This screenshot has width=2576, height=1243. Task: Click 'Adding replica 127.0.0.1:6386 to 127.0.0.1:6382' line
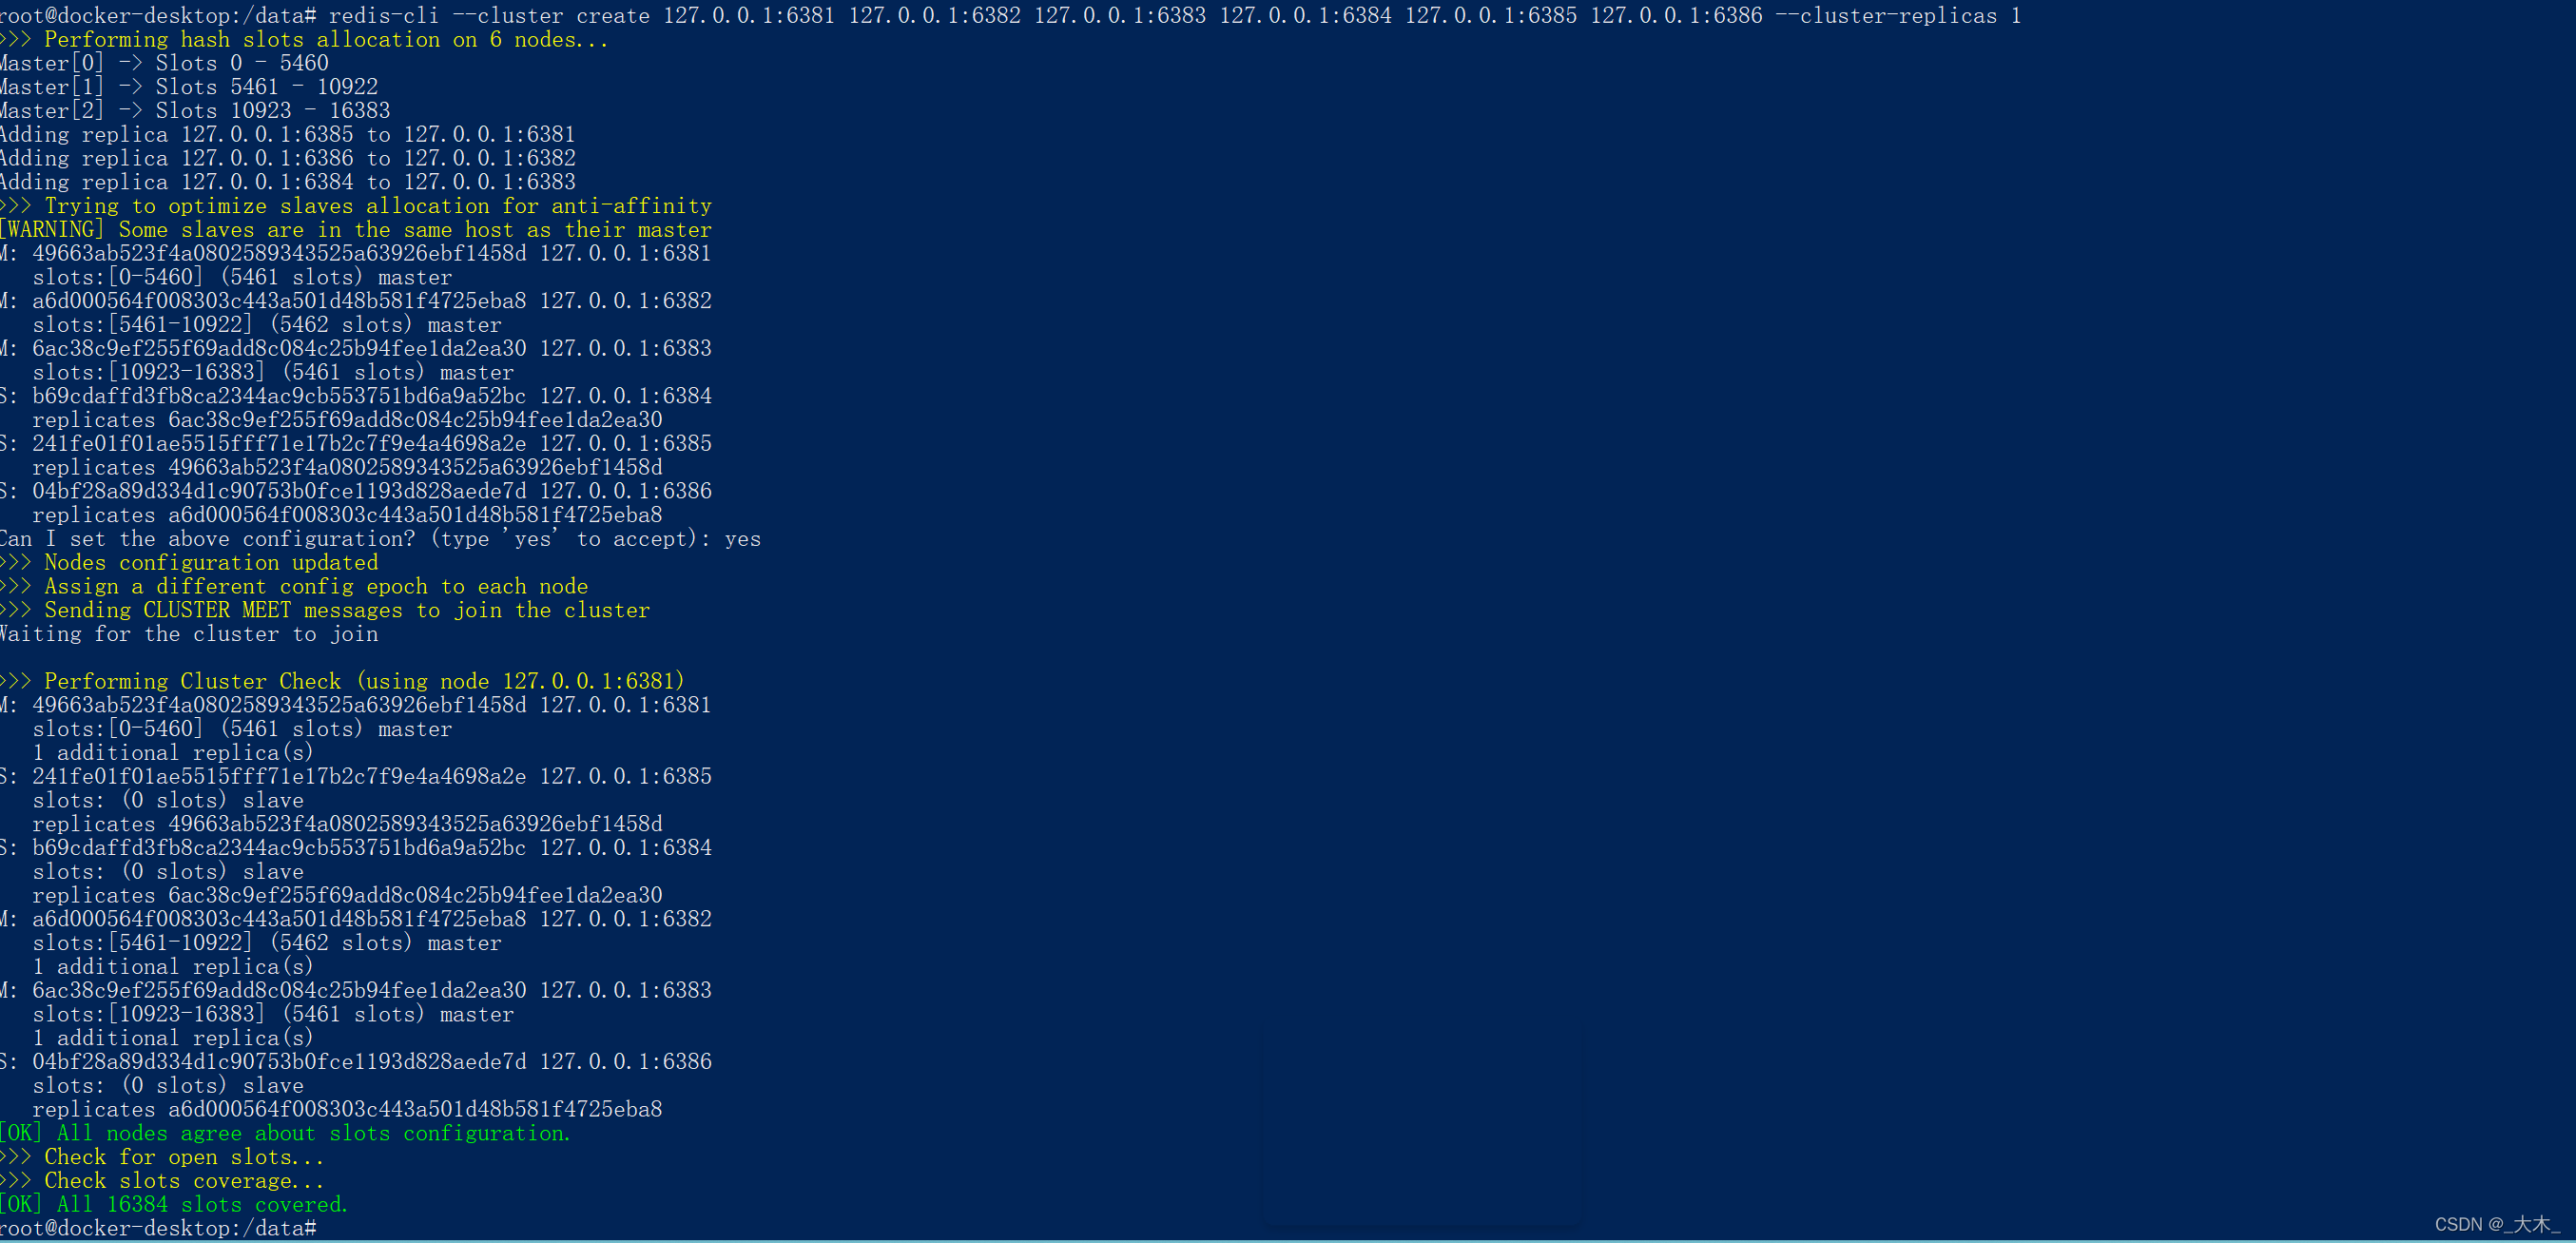point(288,158)
